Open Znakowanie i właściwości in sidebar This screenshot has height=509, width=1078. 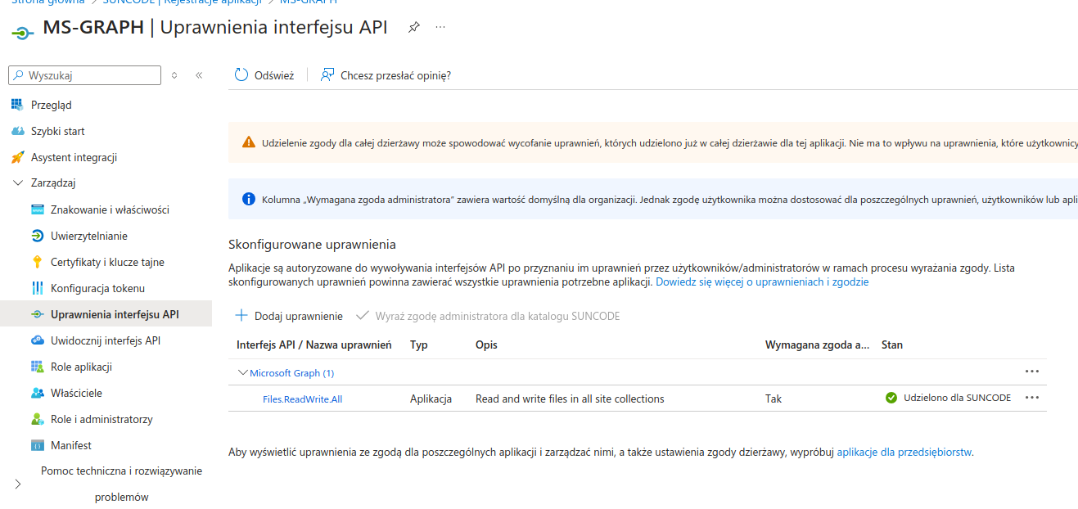110,209
